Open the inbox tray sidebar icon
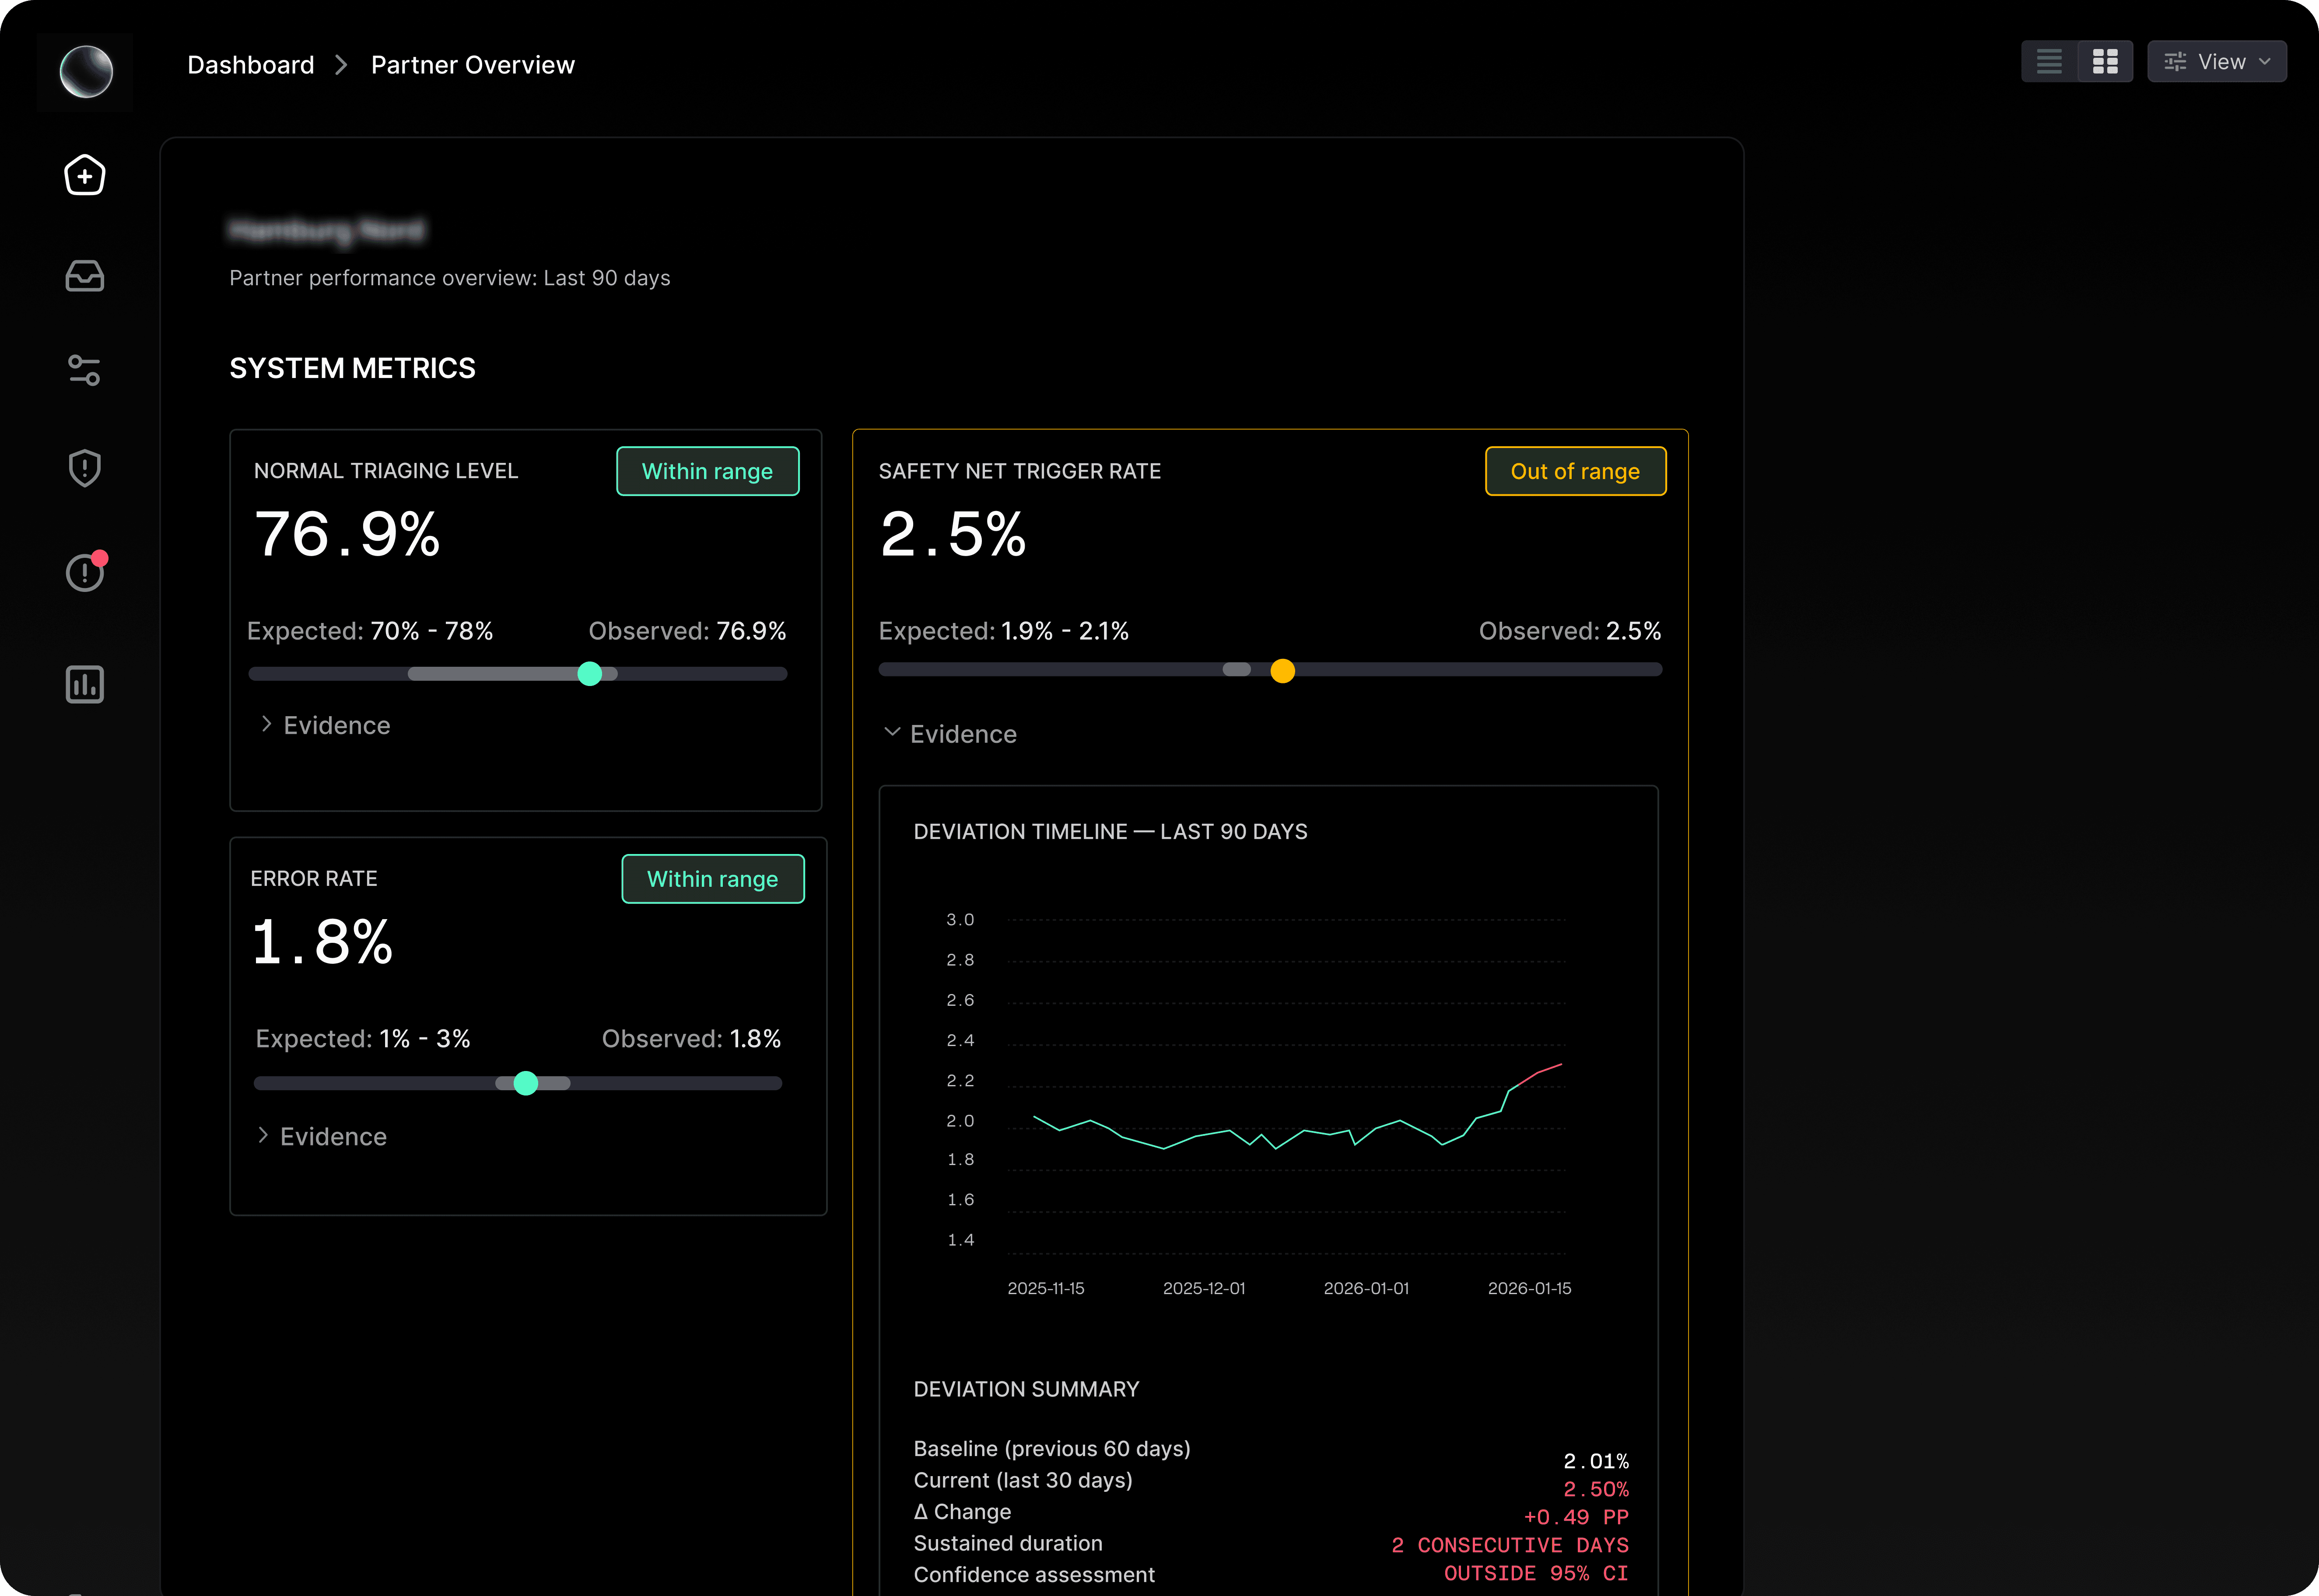 [85, 276]
